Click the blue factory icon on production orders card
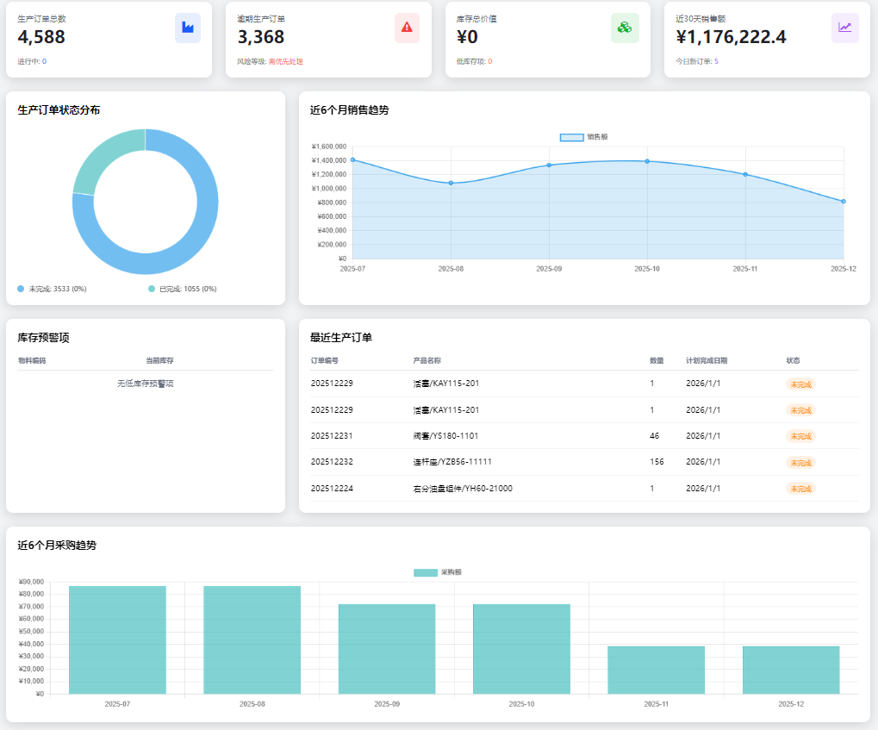Screen dimensions: 878x730 (x=188, y=28)
